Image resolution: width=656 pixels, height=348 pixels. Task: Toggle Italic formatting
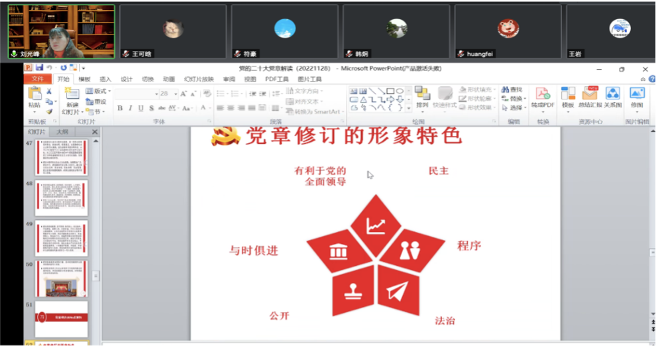point(131,108)
